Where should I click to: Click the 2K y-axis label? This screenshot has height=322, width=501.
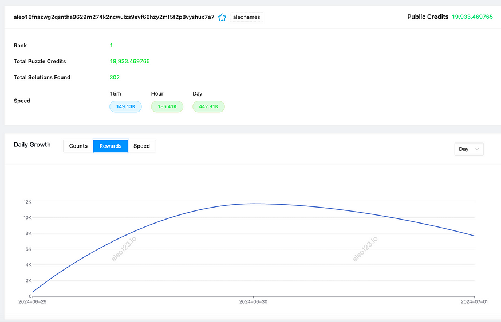[x=29, y=280]
